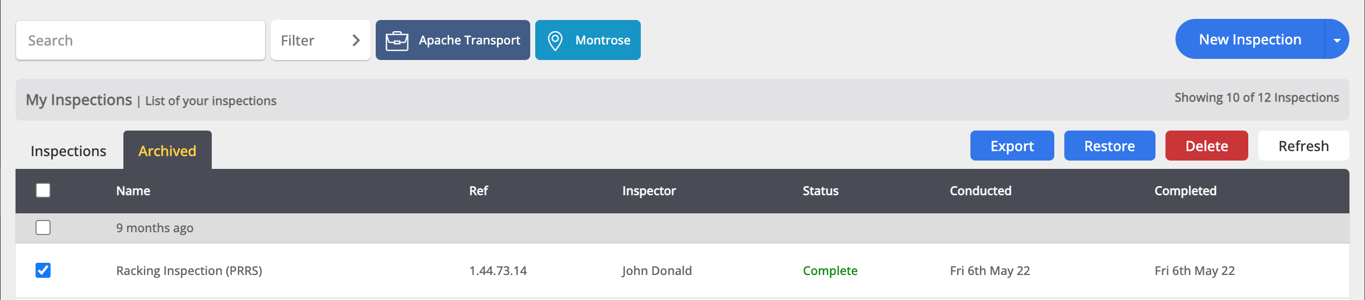Click the Refresh button
Viewport: 1365px width, 300px height.
(x=1303, y=146)
